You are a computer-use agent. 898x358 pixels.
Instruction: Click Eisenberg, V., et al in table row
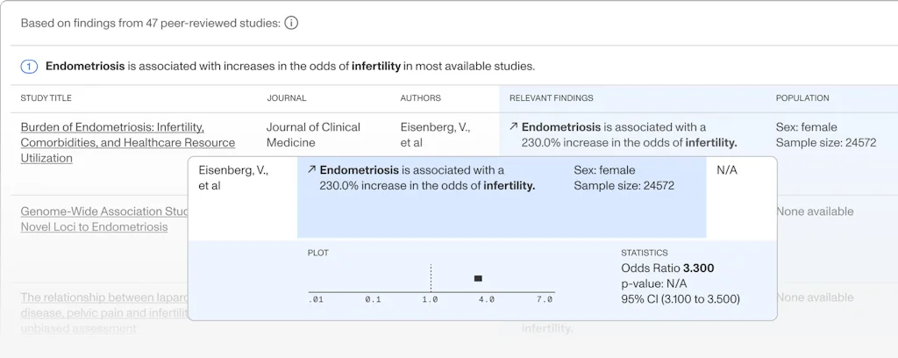coord(435,134)
